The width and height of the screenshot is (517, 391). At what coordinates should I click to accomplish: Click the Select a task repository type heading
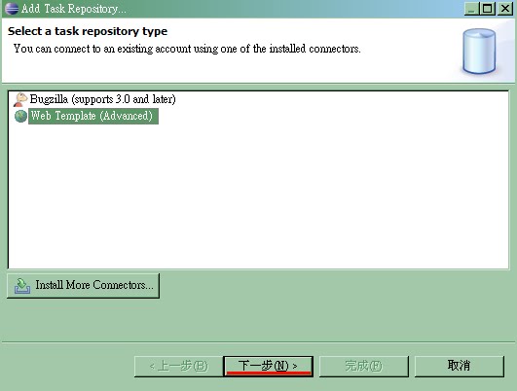tap(88, 31)
